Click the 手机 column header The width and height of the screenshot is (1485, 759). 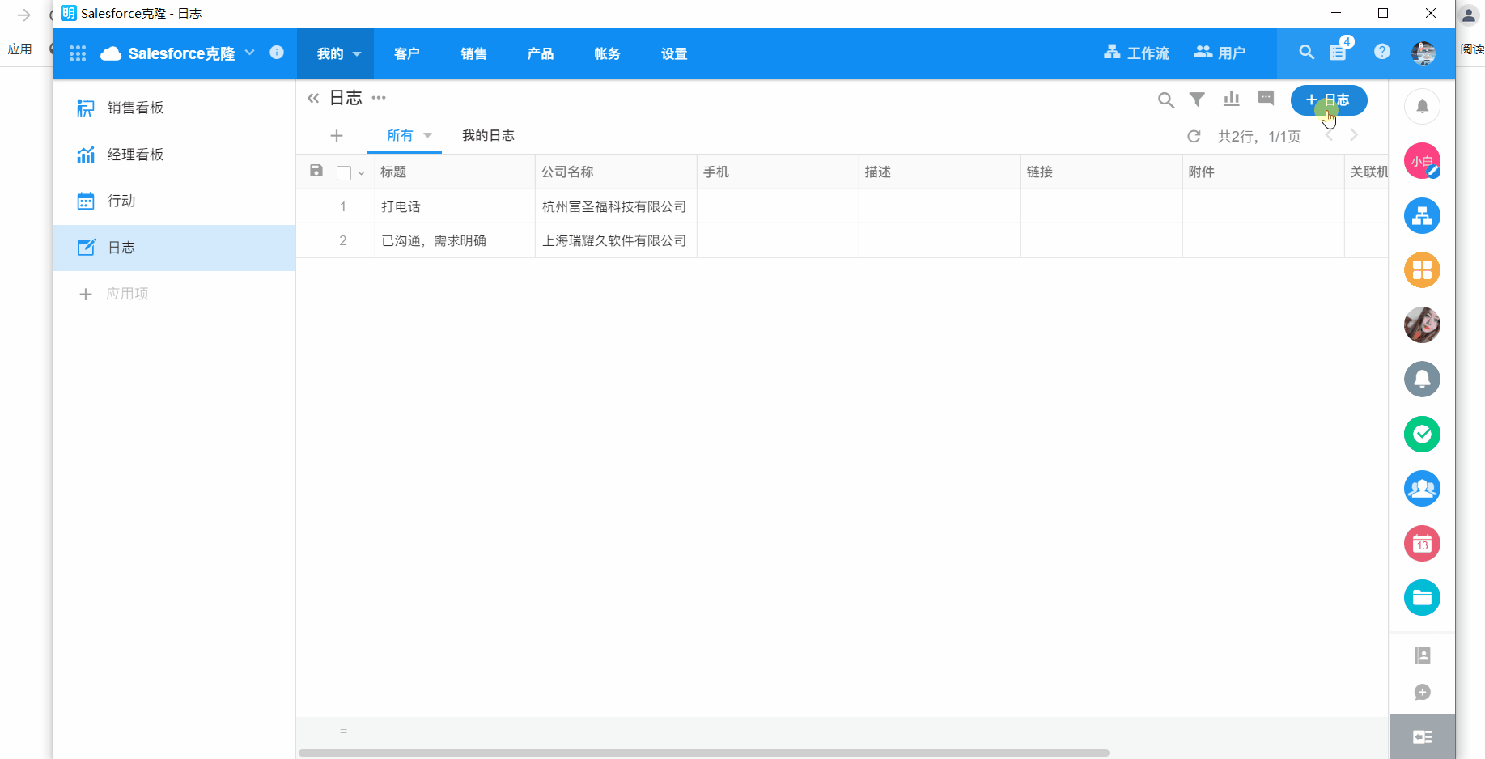(x=779, y=172)
